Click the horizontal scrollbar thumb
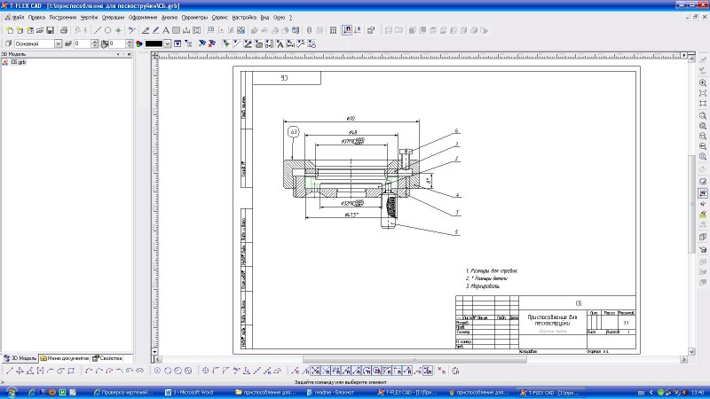710x399 pixels. (414, 359)
